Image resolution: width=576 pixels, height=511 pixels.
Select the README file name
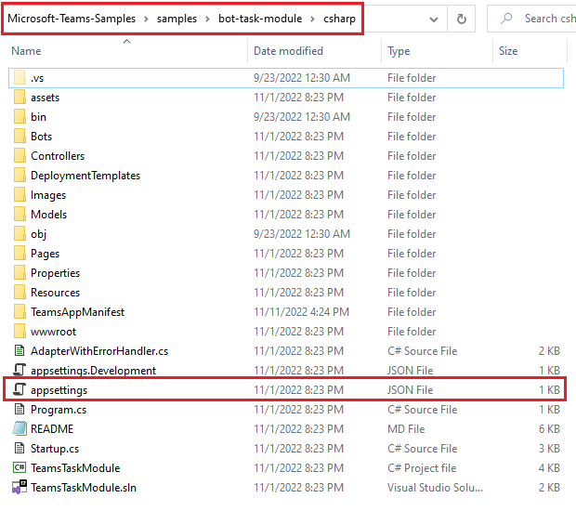tap(52, 428)
